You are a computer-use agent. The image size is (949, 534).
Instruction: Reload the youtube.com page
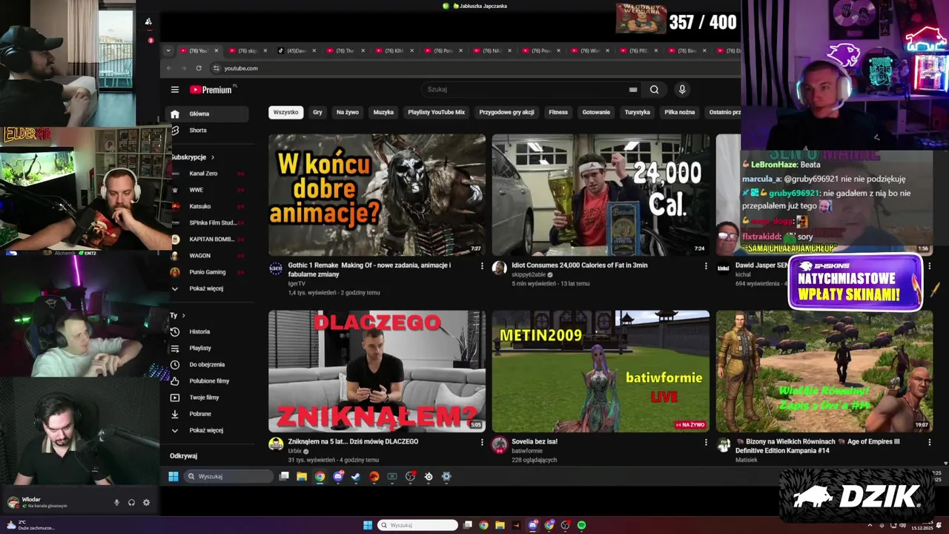tap(199, 68)
